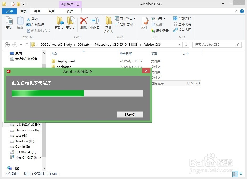Screen dimensions: 247x179
Task: Click the Cancel (取消) button in installer
Action: (130, 114)
